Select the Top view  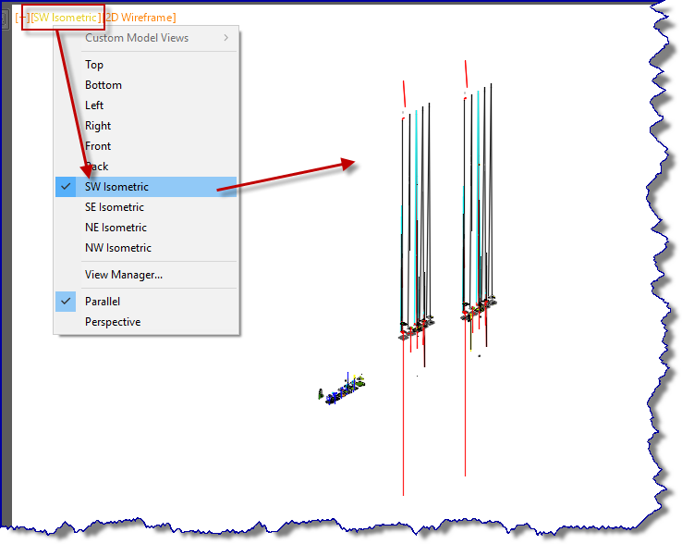[x=146, y=65]
